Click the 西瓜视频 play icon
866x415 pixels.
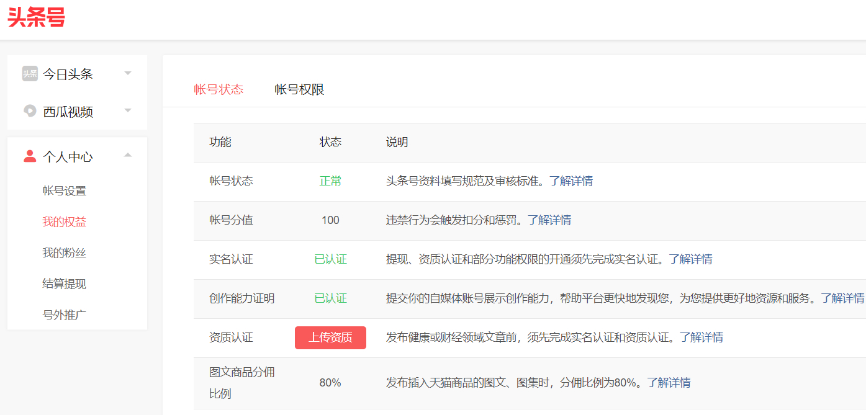tap(30, 111)
